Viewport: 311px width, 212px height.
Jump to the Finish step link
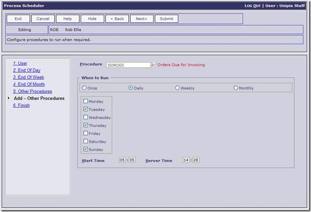(x=21, y=105)
